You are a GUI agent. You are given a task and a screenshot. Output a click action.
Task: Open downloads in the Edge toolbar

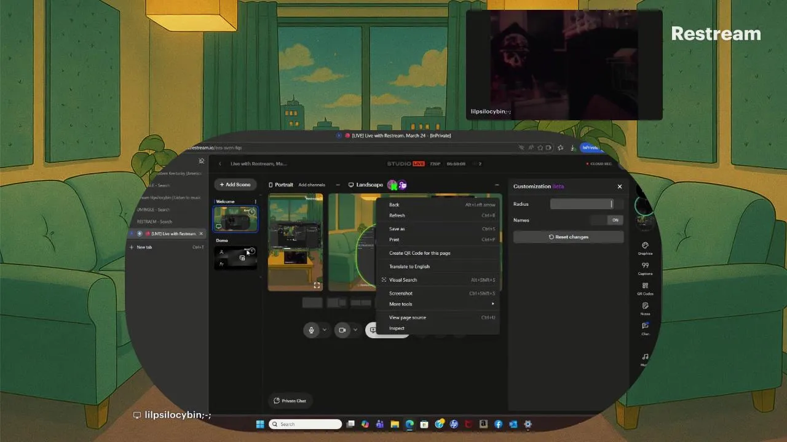click(572, 147)
